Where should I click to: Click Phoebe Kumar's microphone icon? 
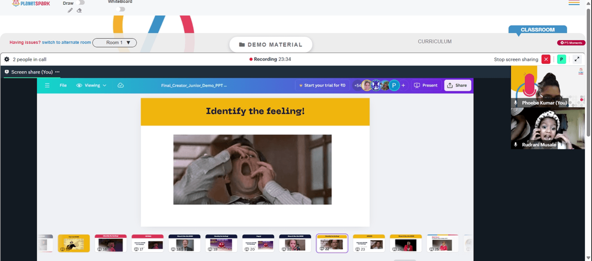coord(516,103)
